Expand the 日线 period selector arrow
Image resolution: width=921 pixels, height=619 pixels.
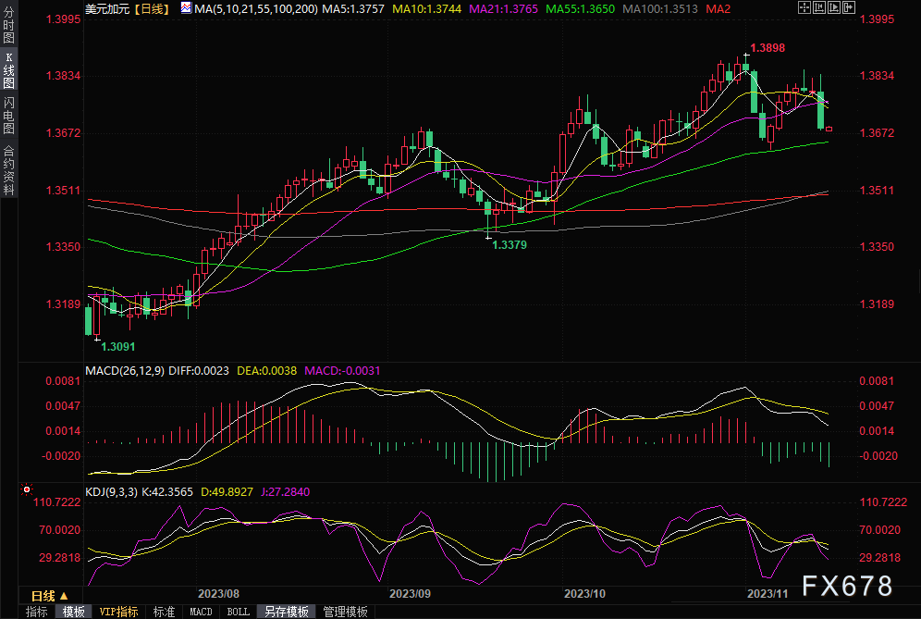(x=64, y=596)
